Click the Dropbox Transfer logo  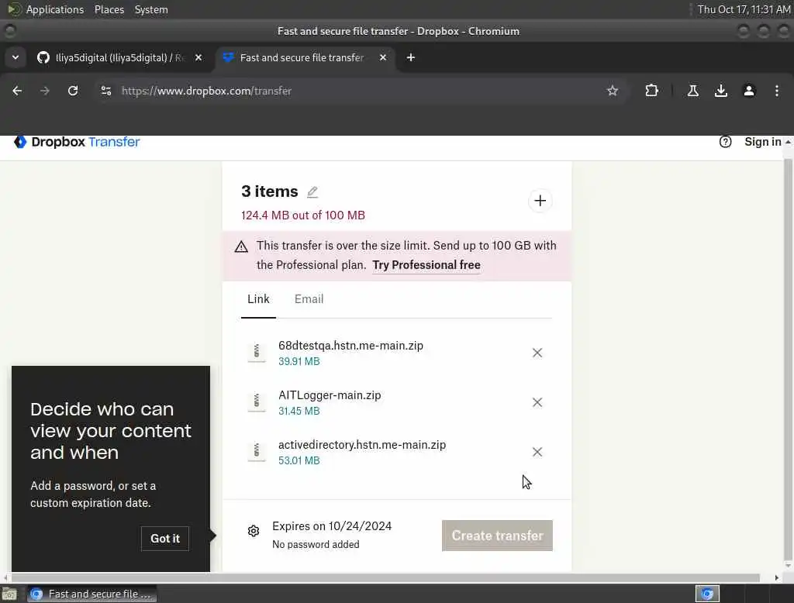coord(77,143)
